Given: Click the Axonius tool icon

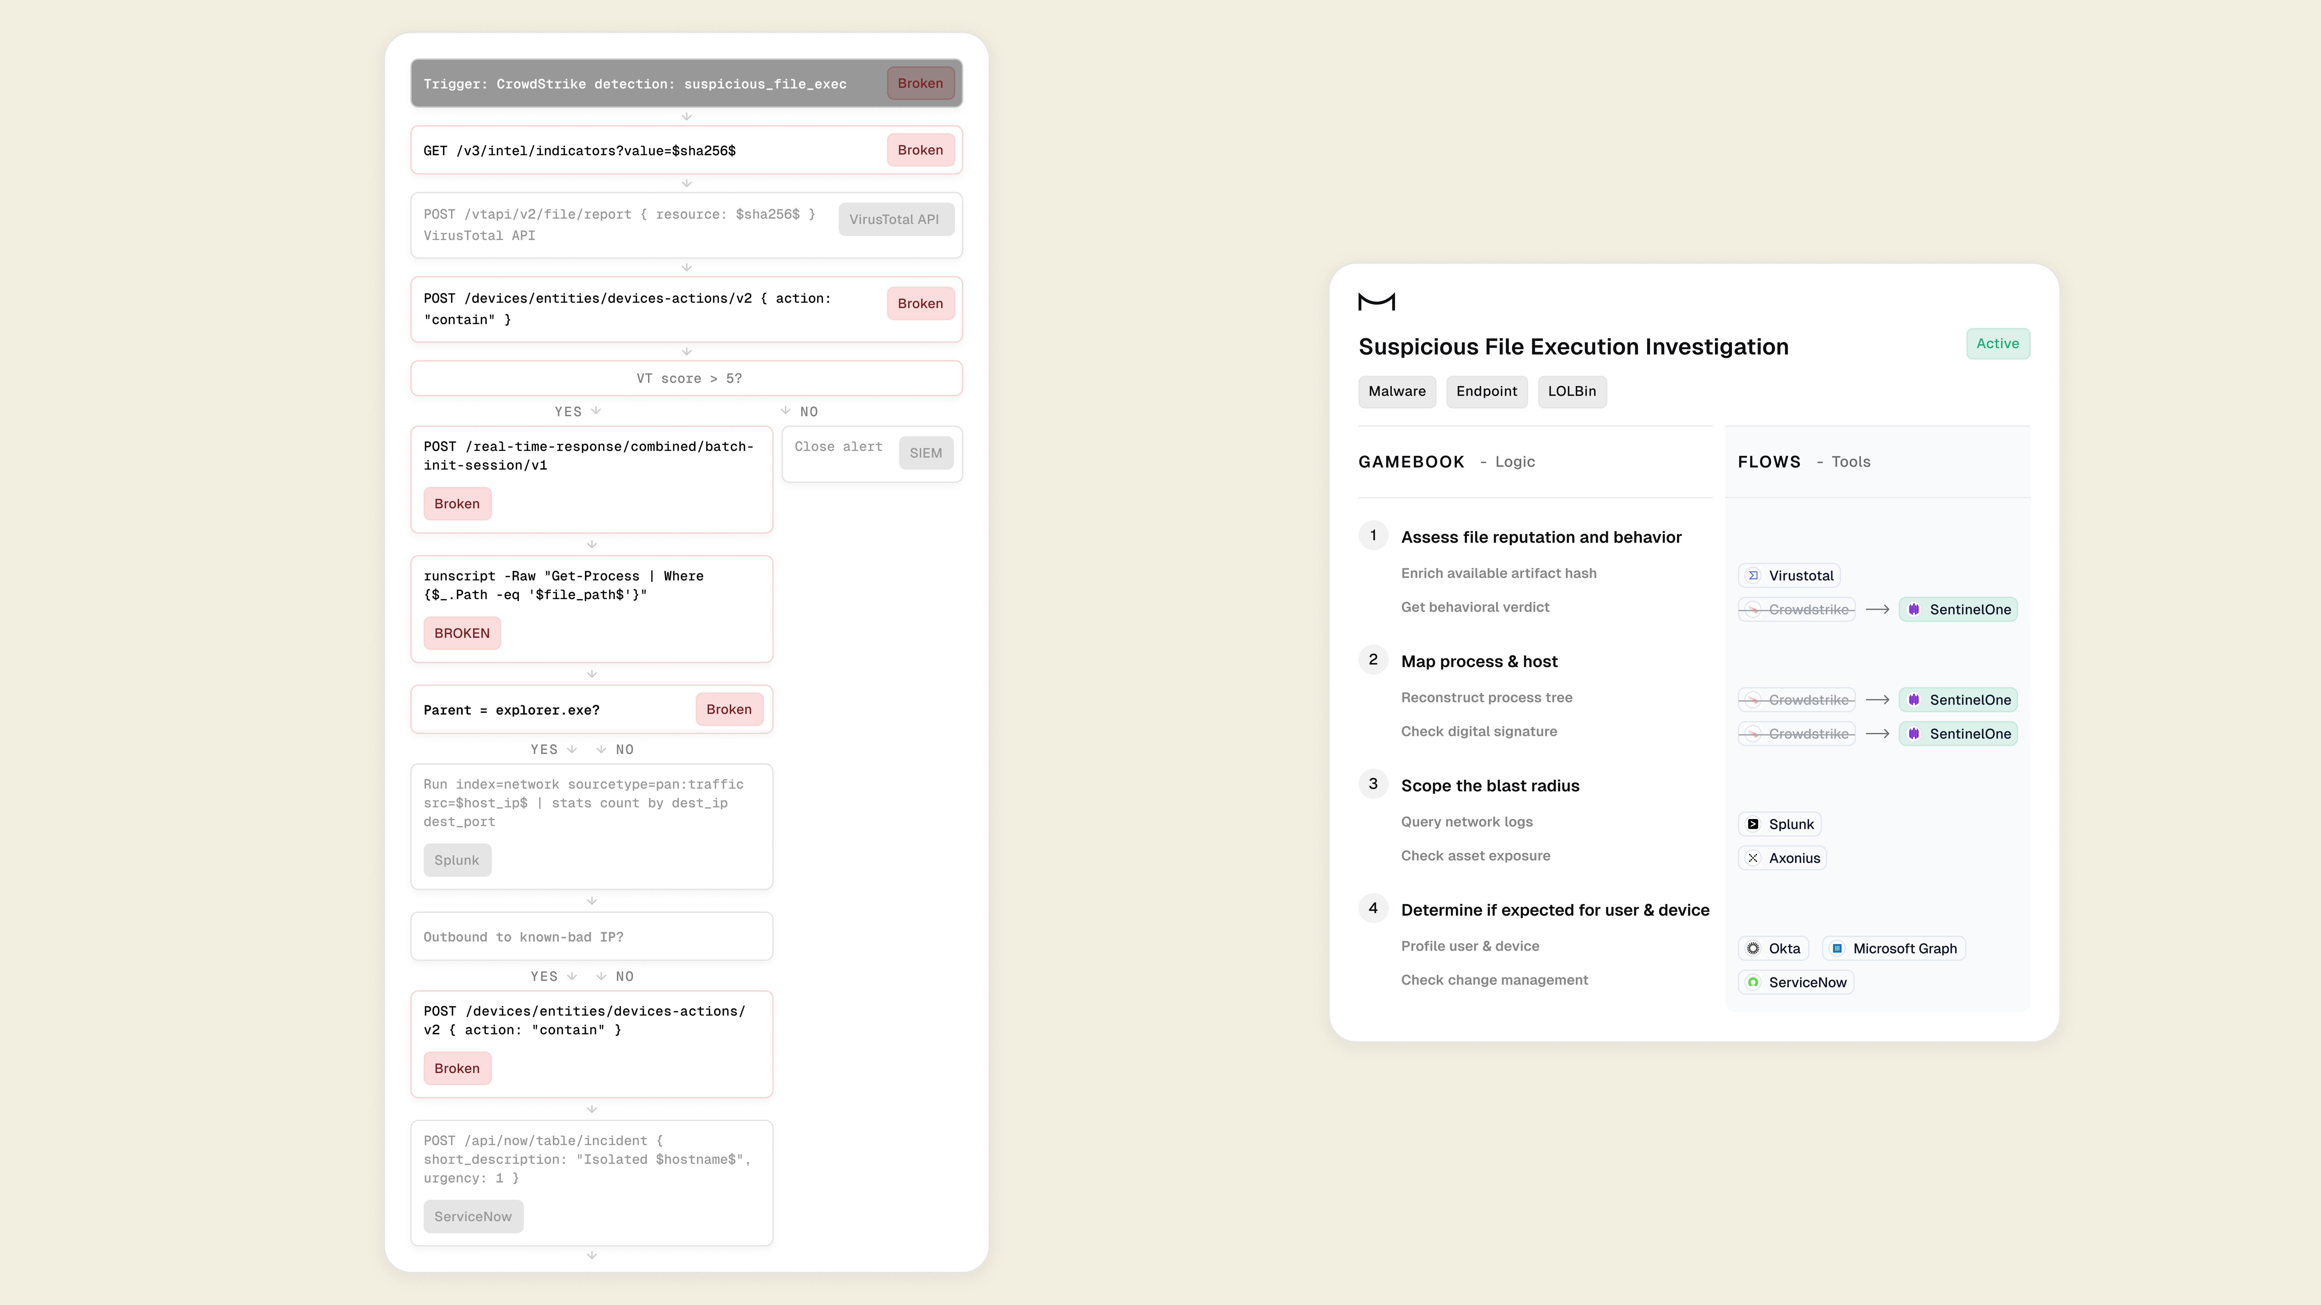Looking at the screenshot, I should (x=1753, y=858).
